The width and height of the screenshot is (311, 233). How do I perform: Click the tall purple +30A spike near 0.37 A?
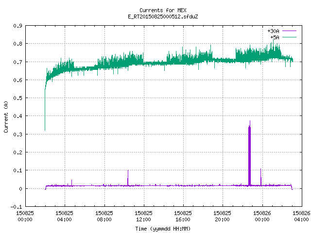[249, 154]
